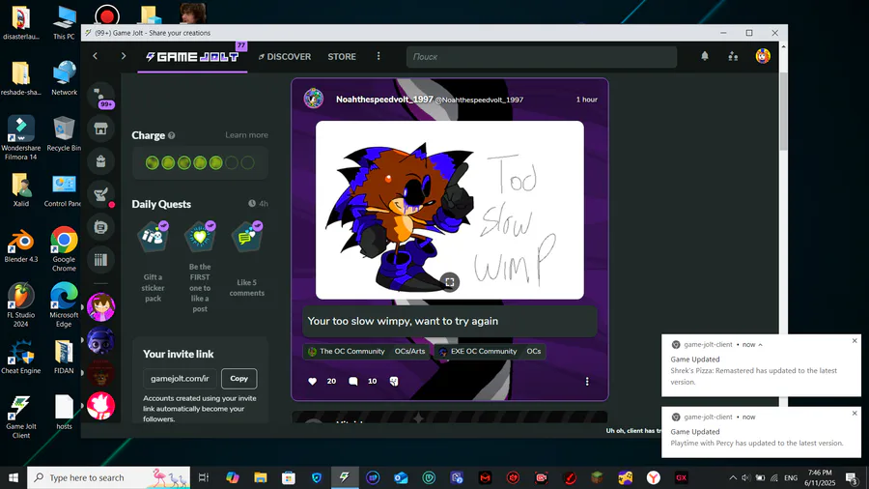This screenshot has width=869, height=489.
Task: Like the post with heart icon
Action: click(313, 381)
